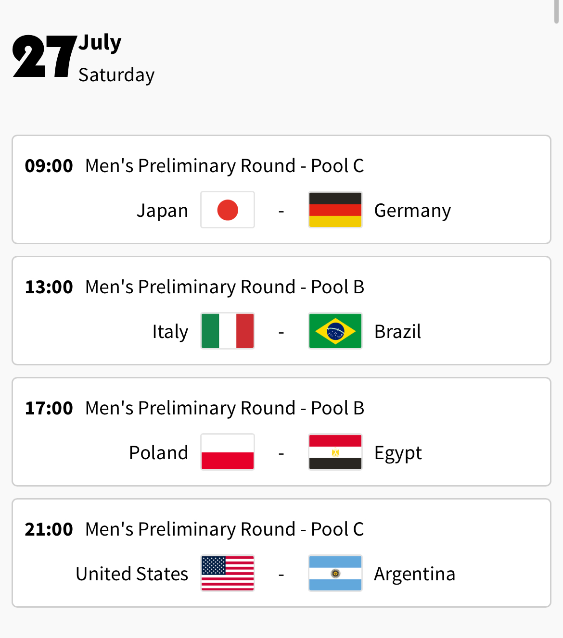Select the 17:00 Poland versus Egypt title
This screenshot has height=638, width=563.
[224, 408]
